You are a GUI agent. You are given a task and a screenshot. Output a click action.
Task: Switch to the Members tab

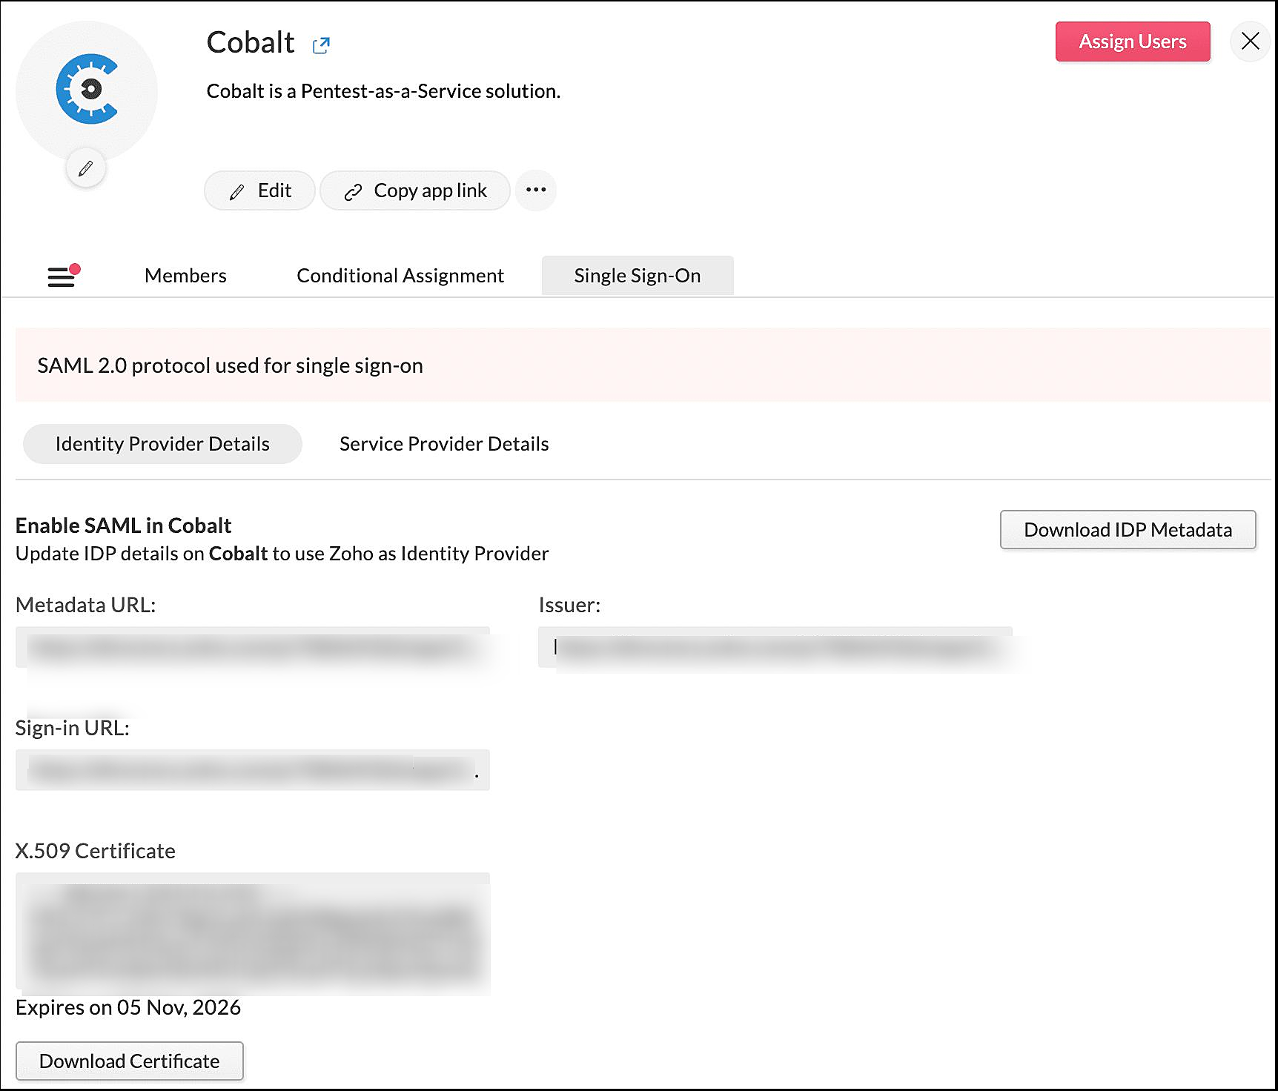click(x=185, y=276)
